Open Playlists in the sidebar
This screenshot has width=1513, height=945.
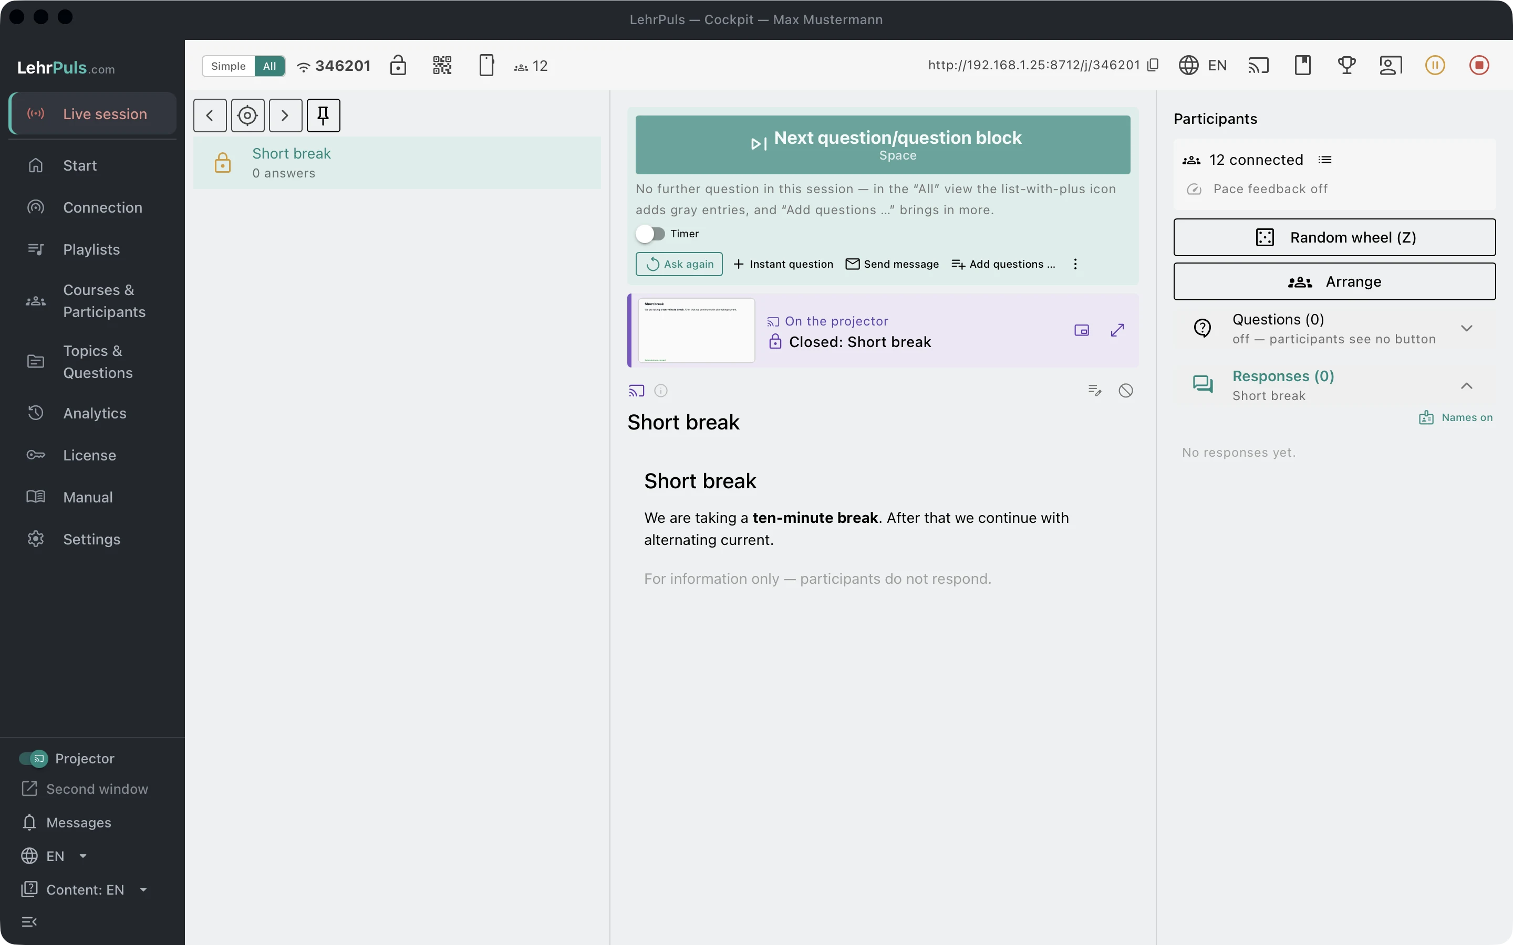click(x=92, y=249)
